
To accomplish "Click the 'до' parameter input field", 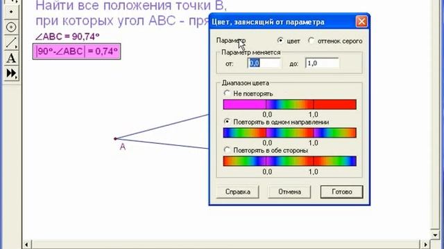I will (x=322, y=63).
